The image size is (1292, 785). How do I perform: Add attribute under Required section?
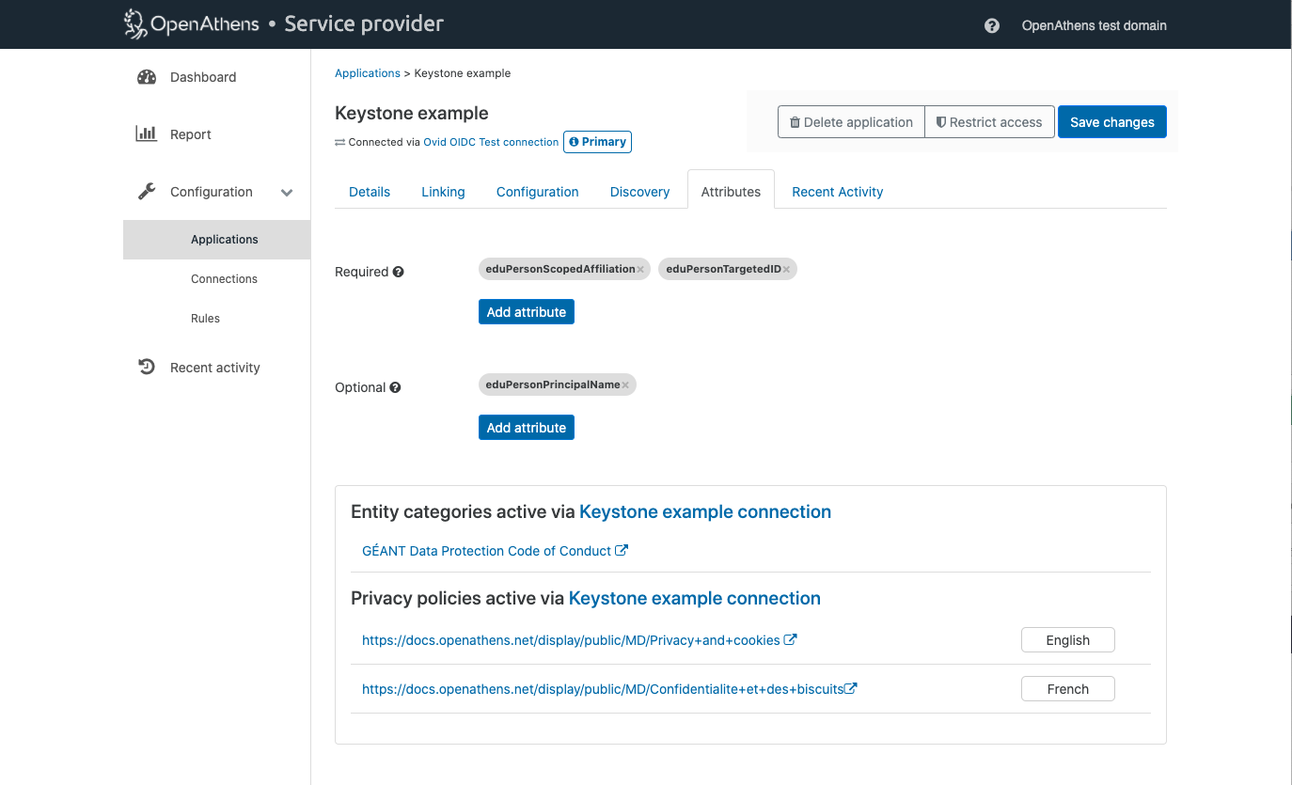(x=526, y=312)
